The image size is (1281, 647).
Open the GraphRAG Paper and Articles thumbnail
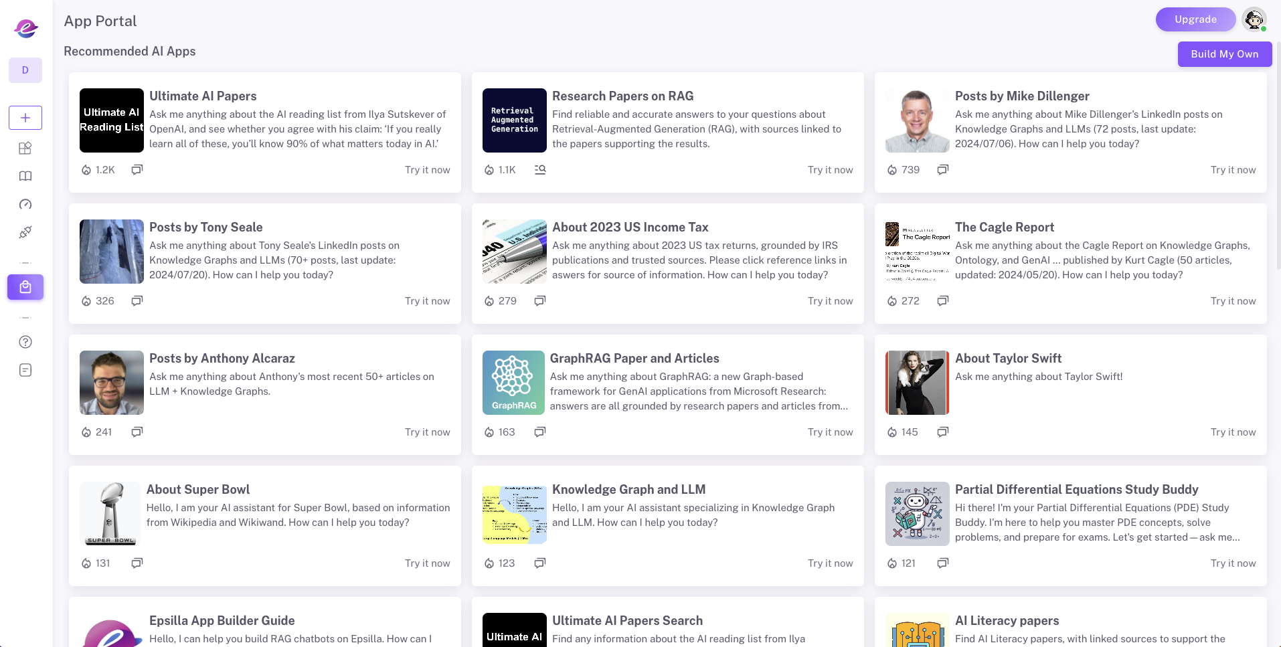click(513, 383)
